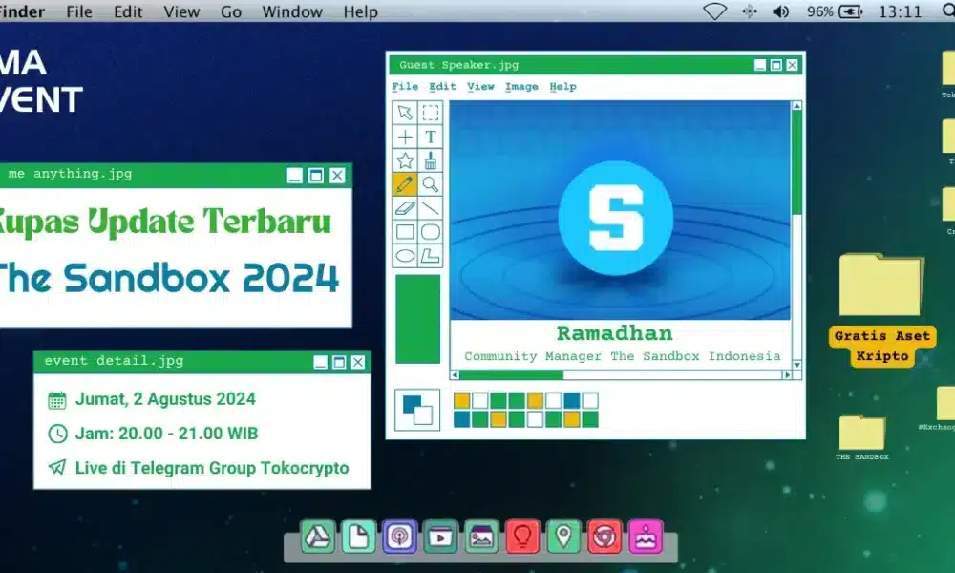
Task: Open the picture gallery icon in dock
Action: click(481, 537)
